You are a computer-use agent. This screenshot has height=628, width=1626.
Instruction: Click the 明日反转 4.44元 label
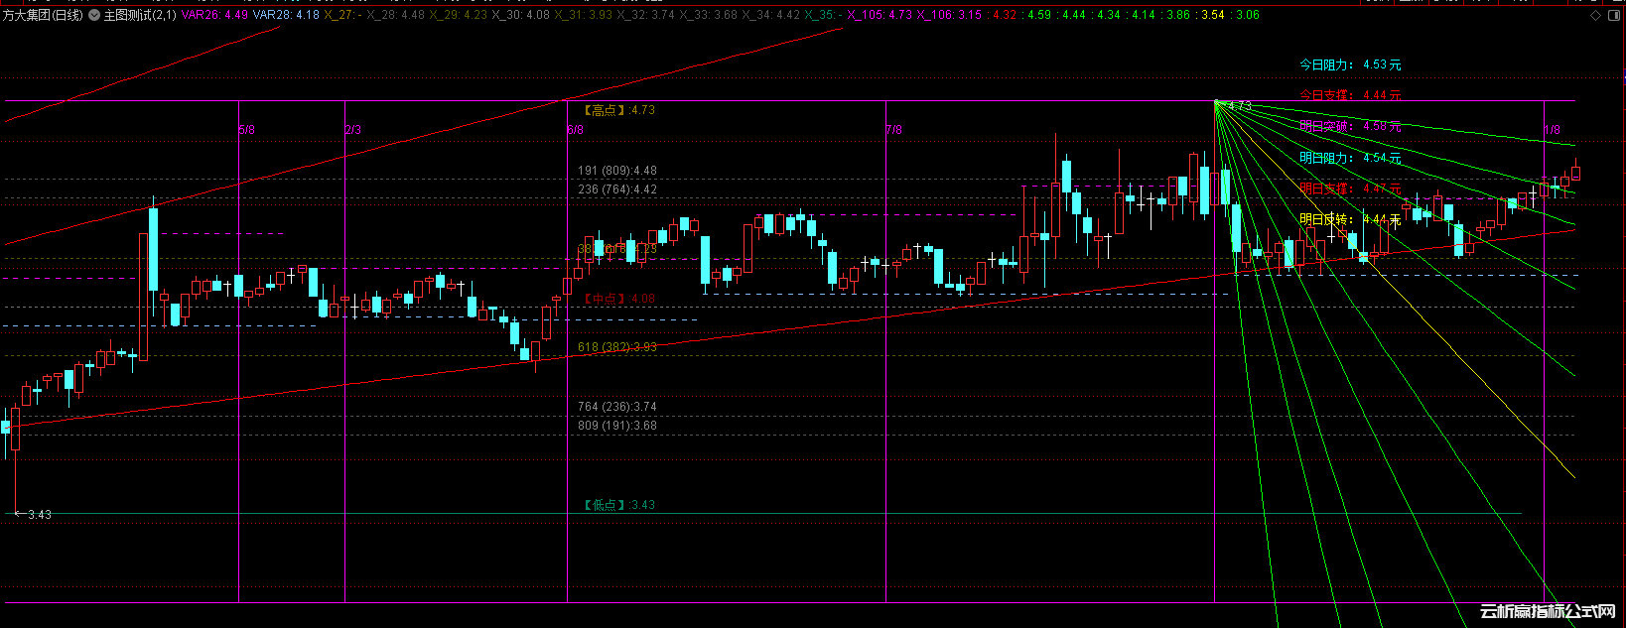[1350, 219]
